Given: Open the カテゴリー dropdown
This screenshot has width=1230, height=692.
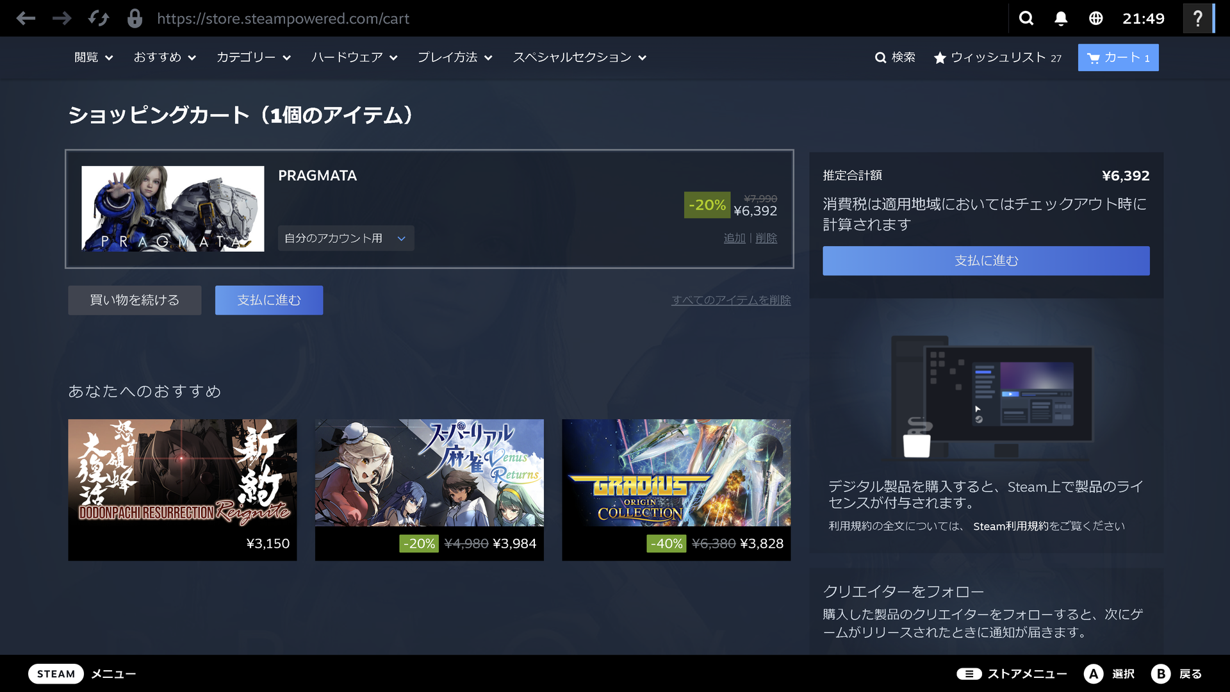Looking at the screenshot, I should point(254,58).
